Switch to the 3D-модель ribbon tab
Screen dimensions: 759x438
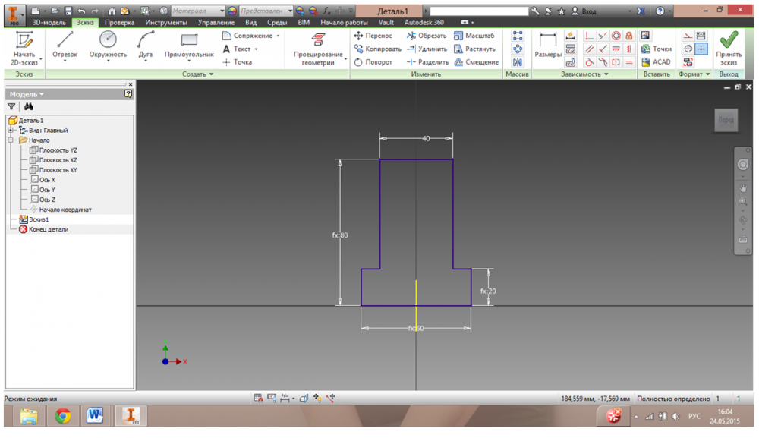49,23
